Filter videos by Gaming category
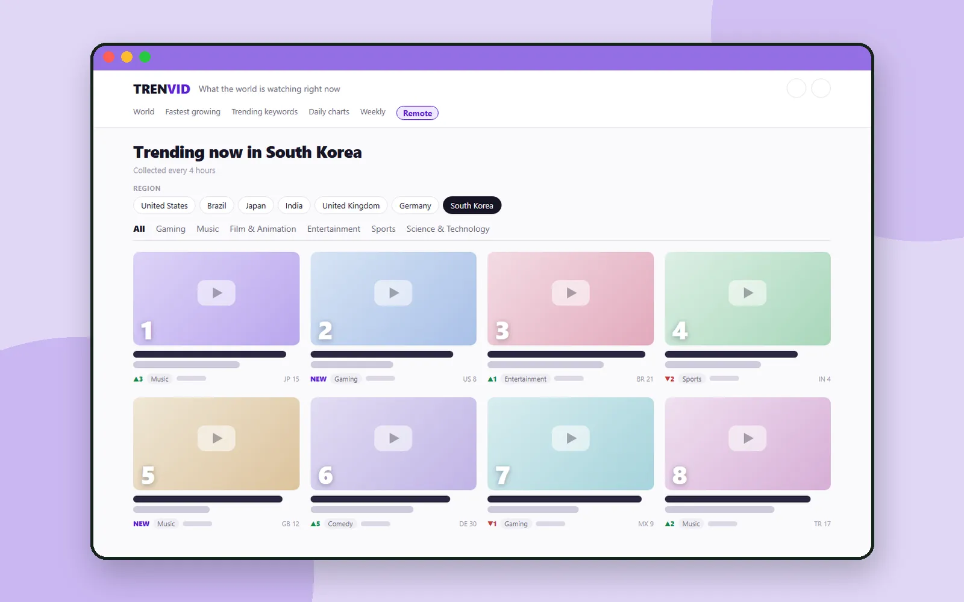This screenshot has width=964, height=602. [x=171, y=229]
